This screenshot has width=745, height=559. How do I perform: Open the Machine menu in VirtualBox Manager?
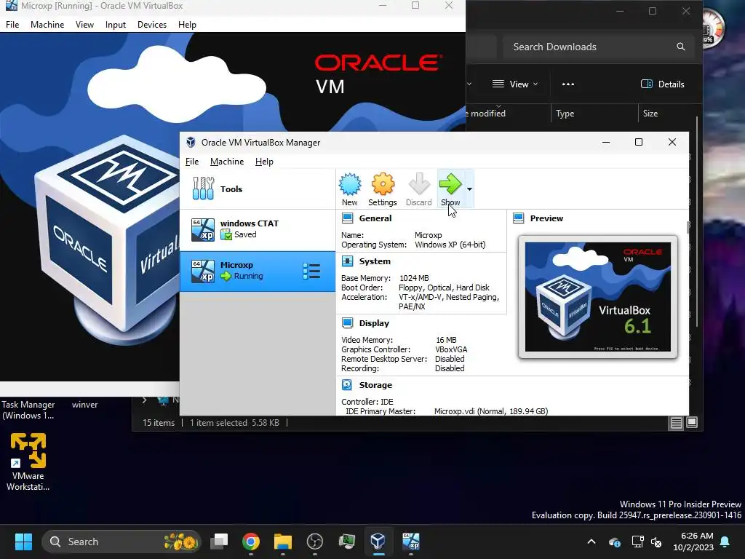point(227,162)
